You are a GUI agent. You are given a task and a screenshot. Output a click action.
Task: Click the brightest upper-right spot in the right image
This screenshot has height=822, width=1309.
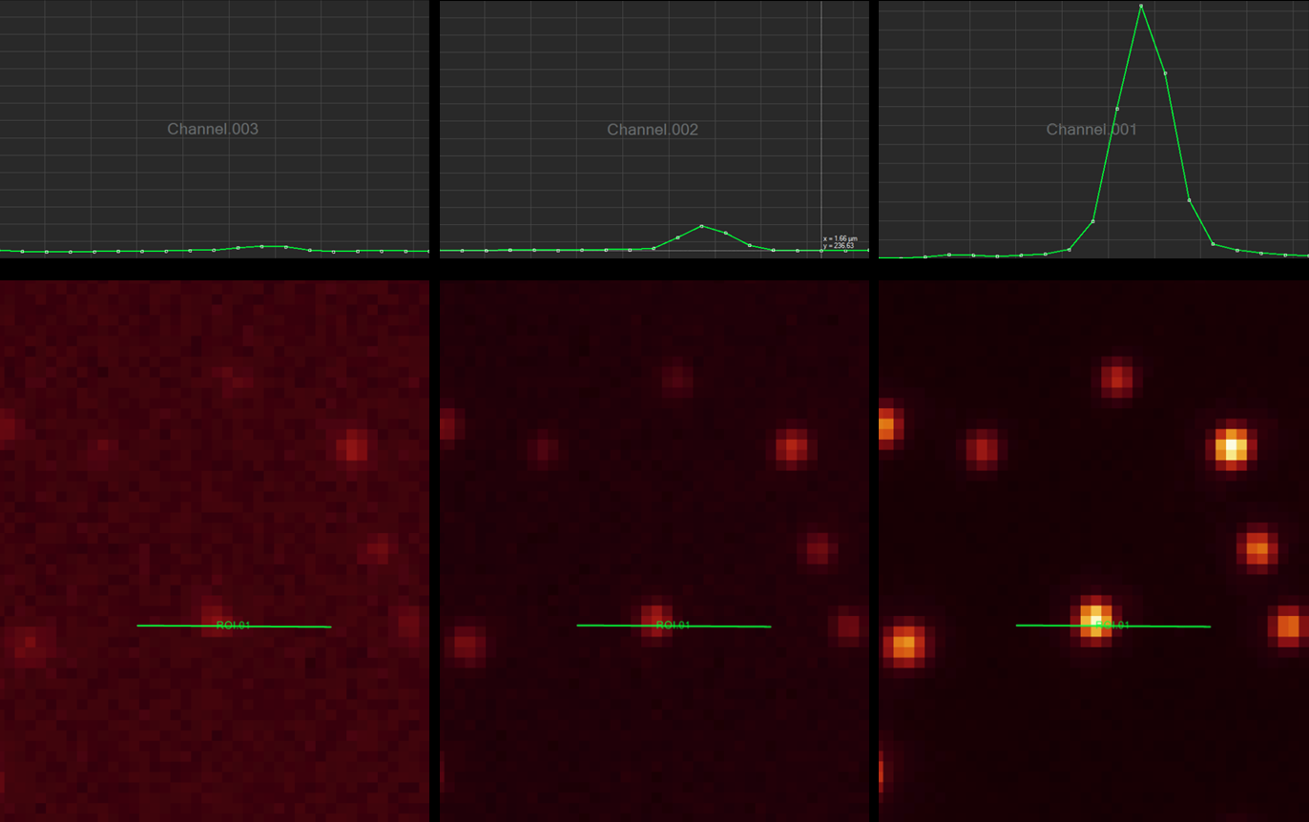[1231, 445]
